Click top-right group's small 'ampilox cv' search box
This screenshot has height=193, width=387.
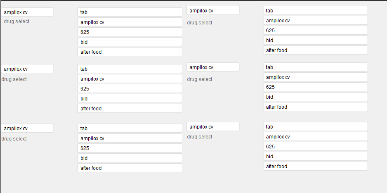tap(213, 11)
